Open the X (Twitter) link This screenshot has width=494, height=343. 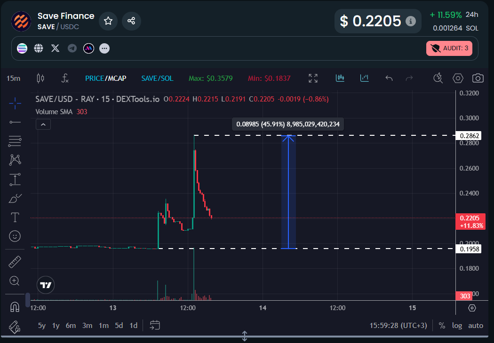[x=56, y=48]
